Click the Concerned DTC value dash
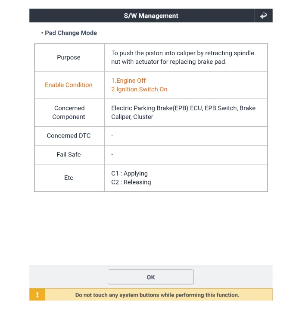 tap(112, 136)
